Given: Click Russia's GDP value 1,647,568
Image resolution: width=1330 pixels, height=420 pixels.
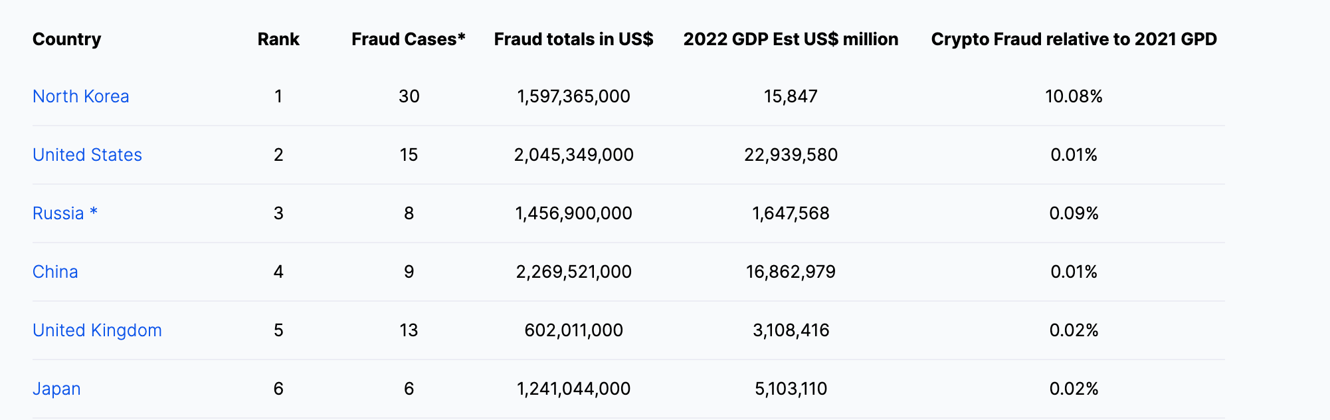Looking at the screenshot, I should pyautogui.click(x=791, y=213).
